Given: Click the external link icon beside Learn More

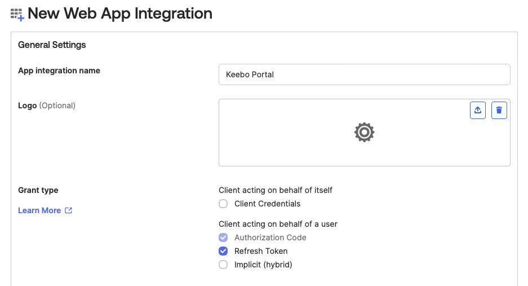Looking at the screenshot, I should click(x=69, y=210).
